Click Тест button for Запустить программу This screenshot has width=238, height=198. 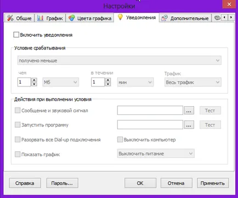coord(210,125)
